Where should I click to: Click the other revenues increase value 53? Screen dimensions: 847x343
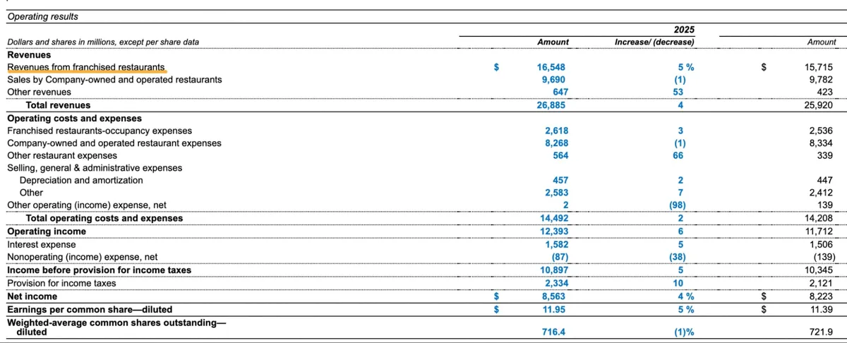(678, 92)
